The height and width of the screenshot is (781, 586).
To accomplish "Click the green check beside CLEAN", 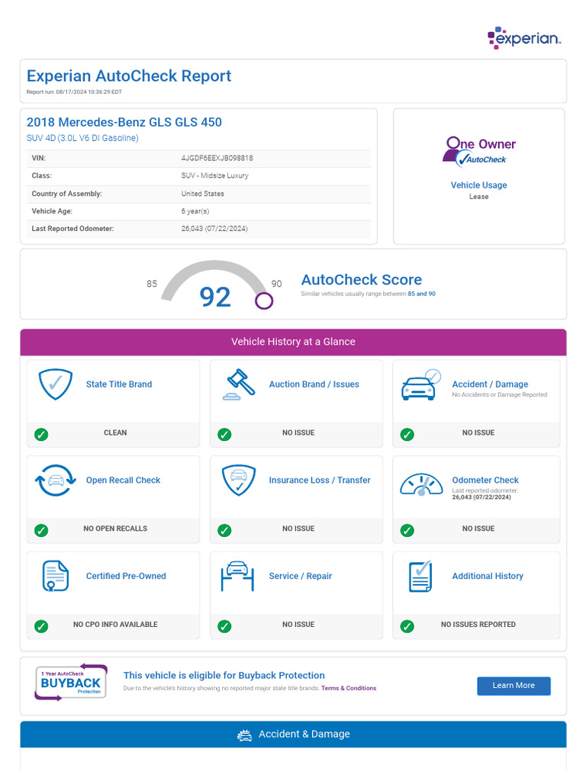I will point(41,434).
